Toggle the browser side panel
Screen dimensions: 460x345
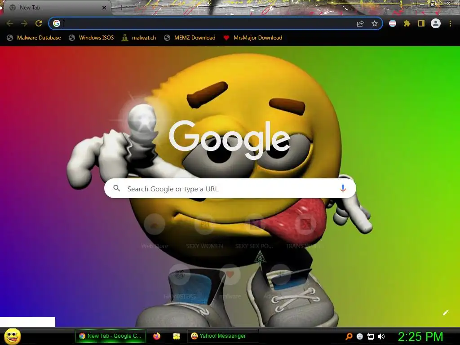[x=421, y=23]
